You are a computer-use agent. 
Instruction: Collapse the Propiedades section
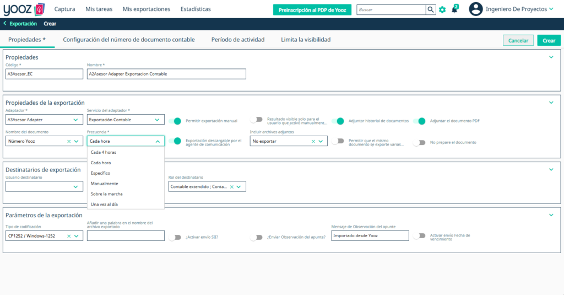coord(551,57)
